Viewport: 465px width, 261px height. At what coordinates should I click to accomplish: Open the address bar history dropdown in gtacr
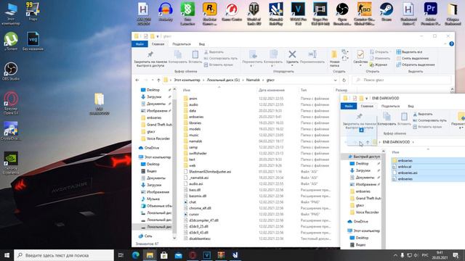[x=336, y=80]
